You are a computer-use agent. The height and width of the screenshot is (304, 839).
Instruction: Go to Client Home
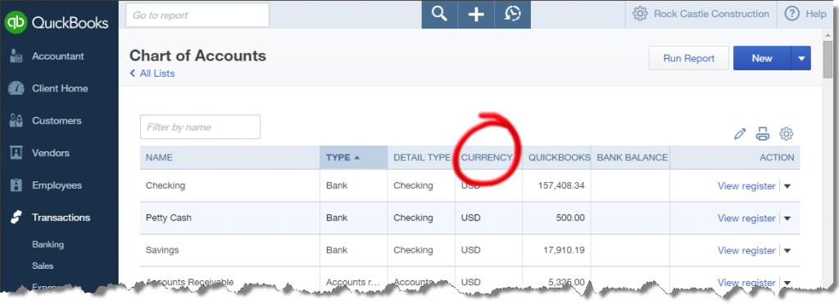[60, 88]
